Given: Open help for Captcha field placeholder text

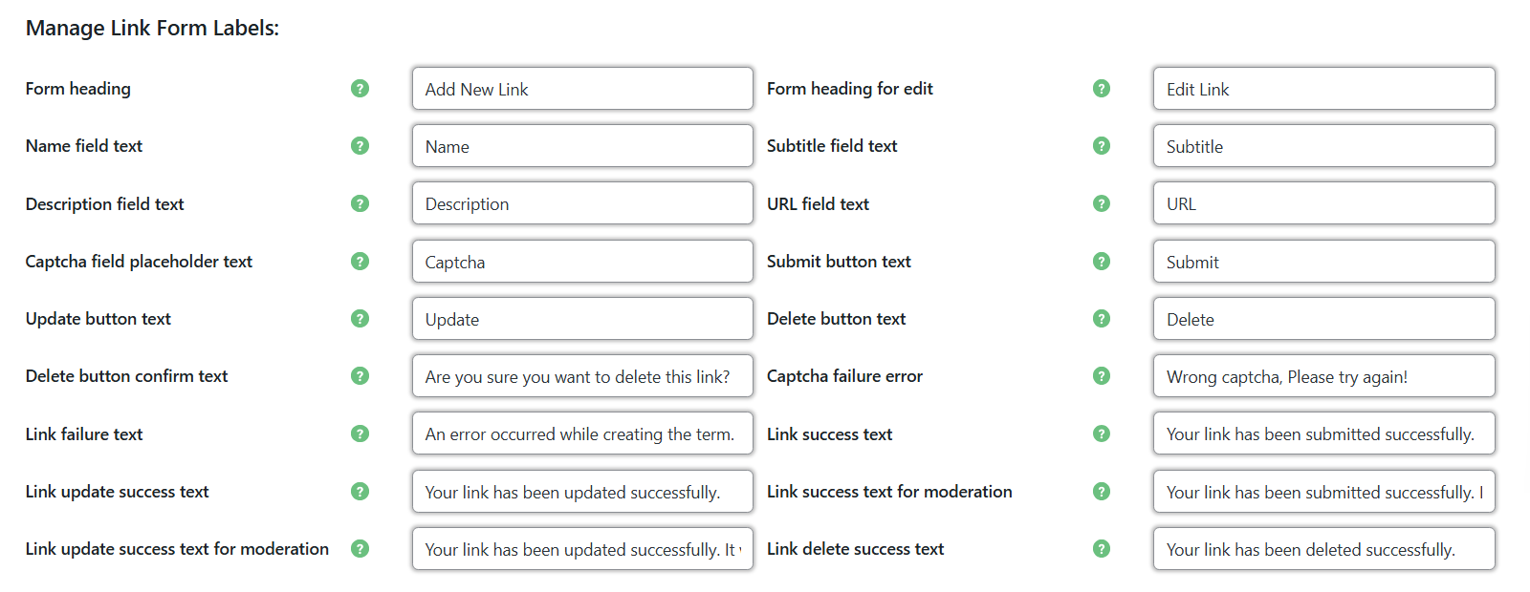Looking at the screenshot, I should pos(361,261).
